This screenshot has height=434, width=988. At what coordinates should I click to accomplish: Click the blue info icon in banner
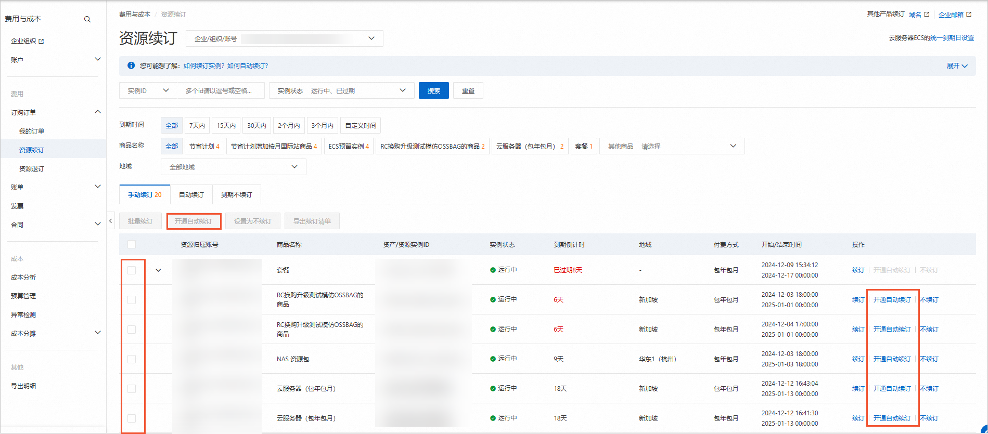131,65
